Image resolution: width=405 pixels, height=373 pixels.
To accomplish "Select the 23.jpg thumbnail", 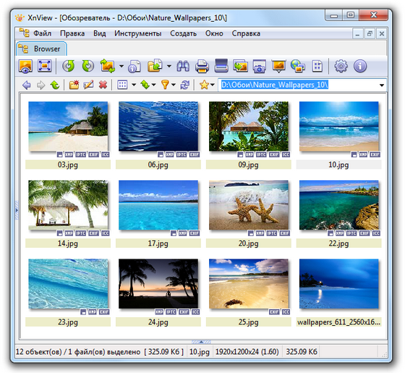I will pyautogui.click(x=68, y=284).
